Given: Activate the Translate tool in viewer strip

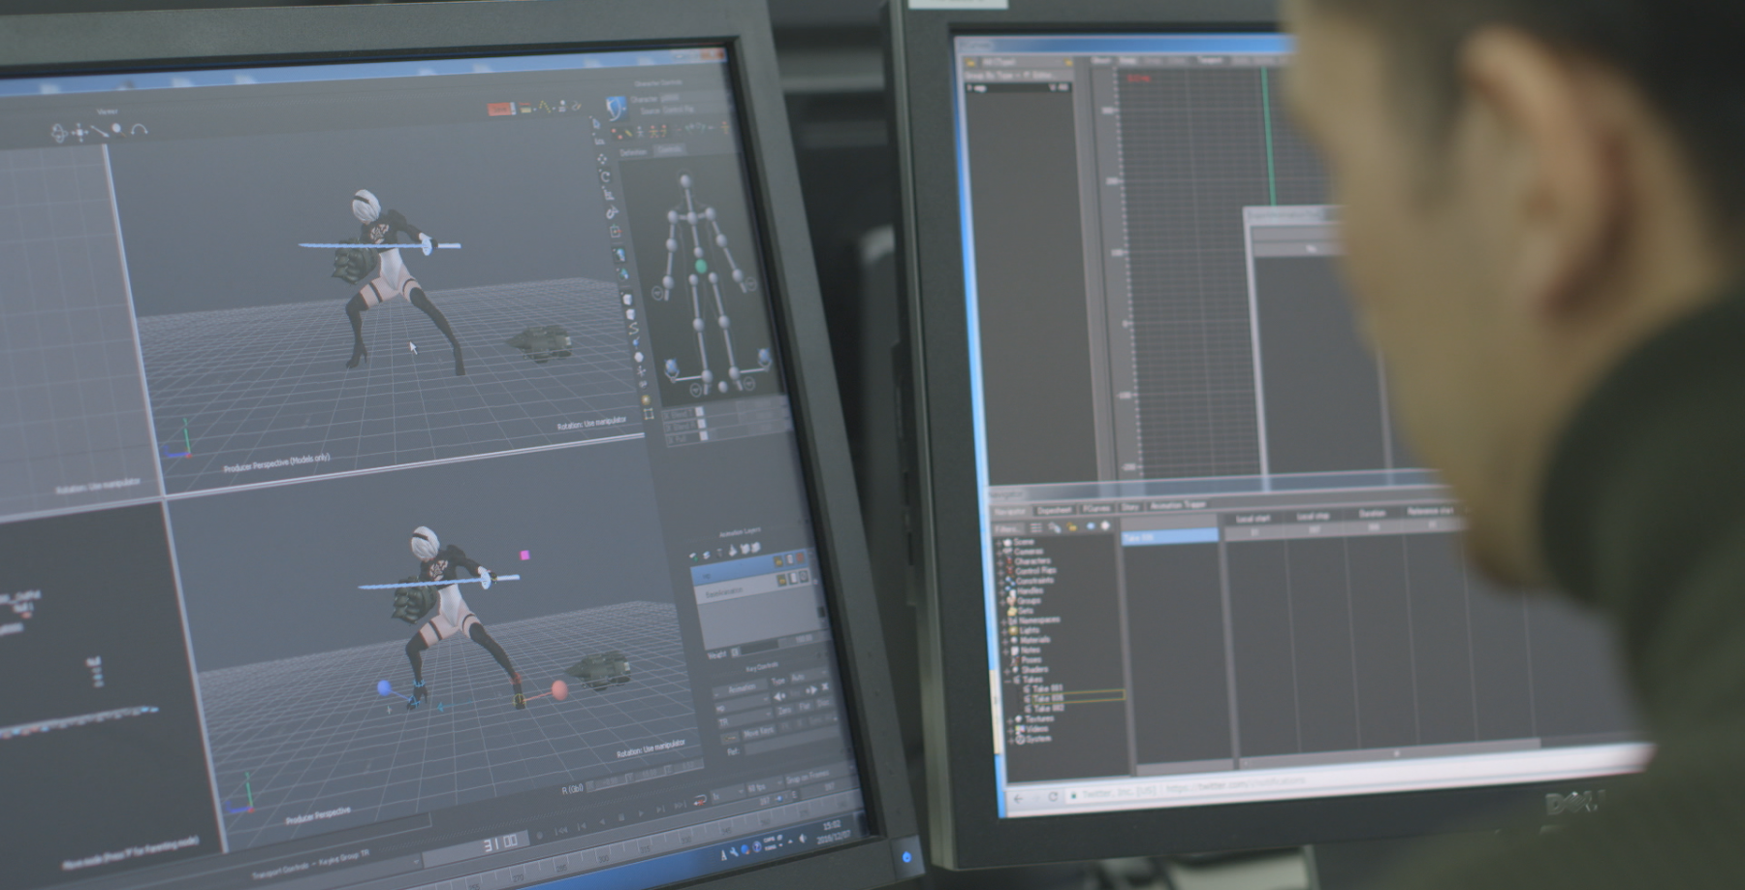Looking at the screenshot, I should [x=601, y=159].
